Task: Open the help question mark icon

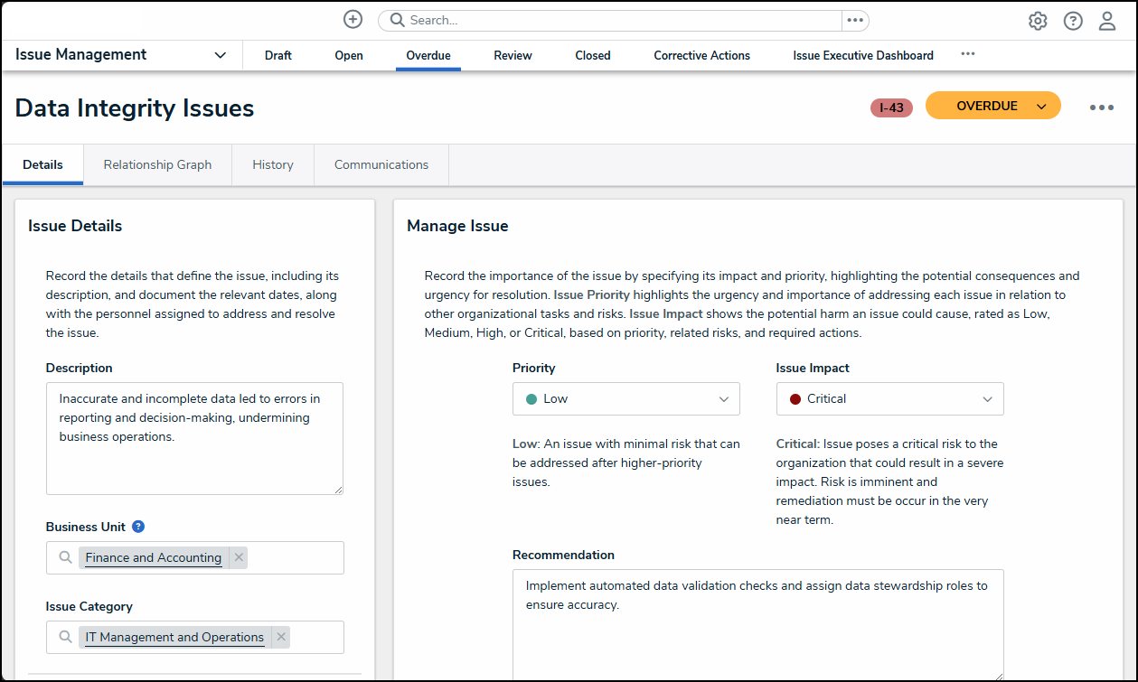Action: [x=1073, y=21]
